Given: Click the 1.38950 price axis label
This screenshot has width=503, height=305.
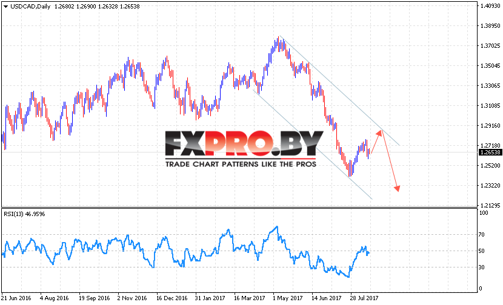Looking at the screenshot, I should pyautogui.click(x=490, y=25).
